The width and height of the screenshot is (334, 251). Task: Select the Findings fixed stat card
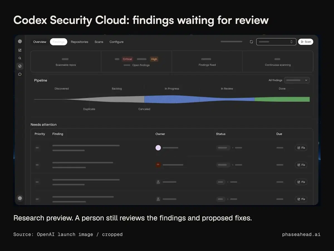pyautogui.click(x=207, y=61)
